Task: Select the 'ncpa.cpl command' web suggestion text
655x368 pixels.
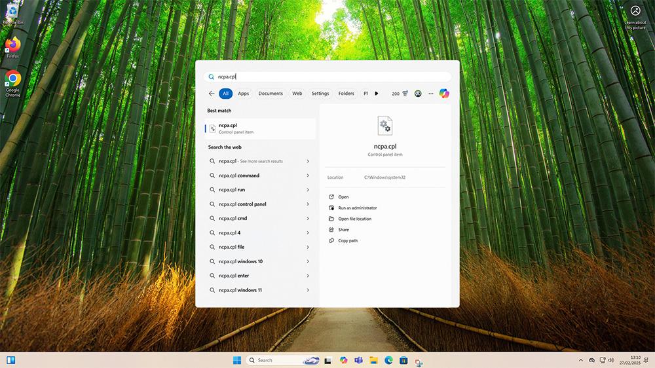Action: pyautogui.click(x=239, y=175)
